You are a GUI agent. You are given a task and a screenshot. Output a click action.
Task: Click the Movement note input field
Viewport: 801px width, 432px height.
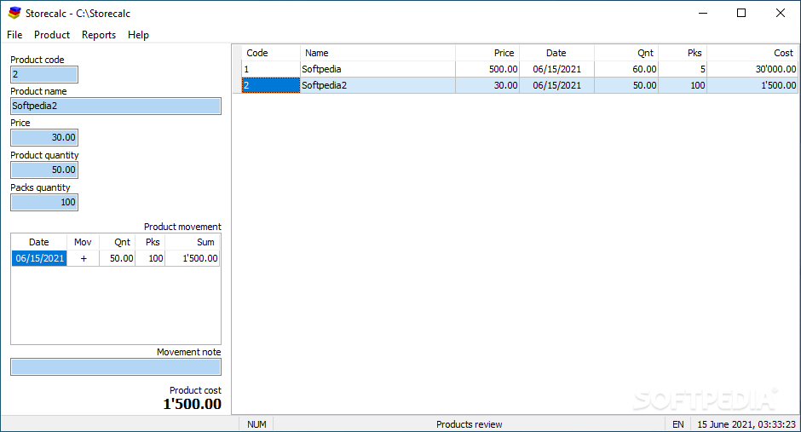116,366
